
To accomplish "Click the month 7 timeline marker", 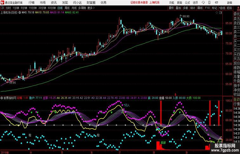I will pyautogui.click(x=120, y=152).
